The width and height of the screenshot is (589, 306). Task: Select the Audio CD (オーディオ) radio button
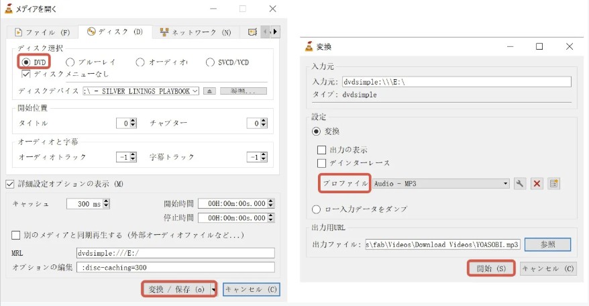(x=140, y=62)
